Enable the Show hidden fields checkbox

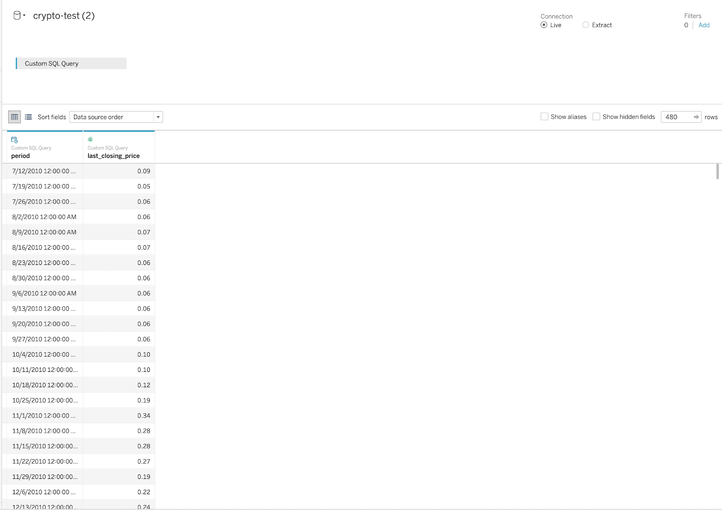(x=597, y=116)
